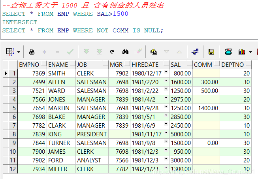Click the ENAME column header
The height and width of the screenshot is (179, 258).
tap(61, 65)
